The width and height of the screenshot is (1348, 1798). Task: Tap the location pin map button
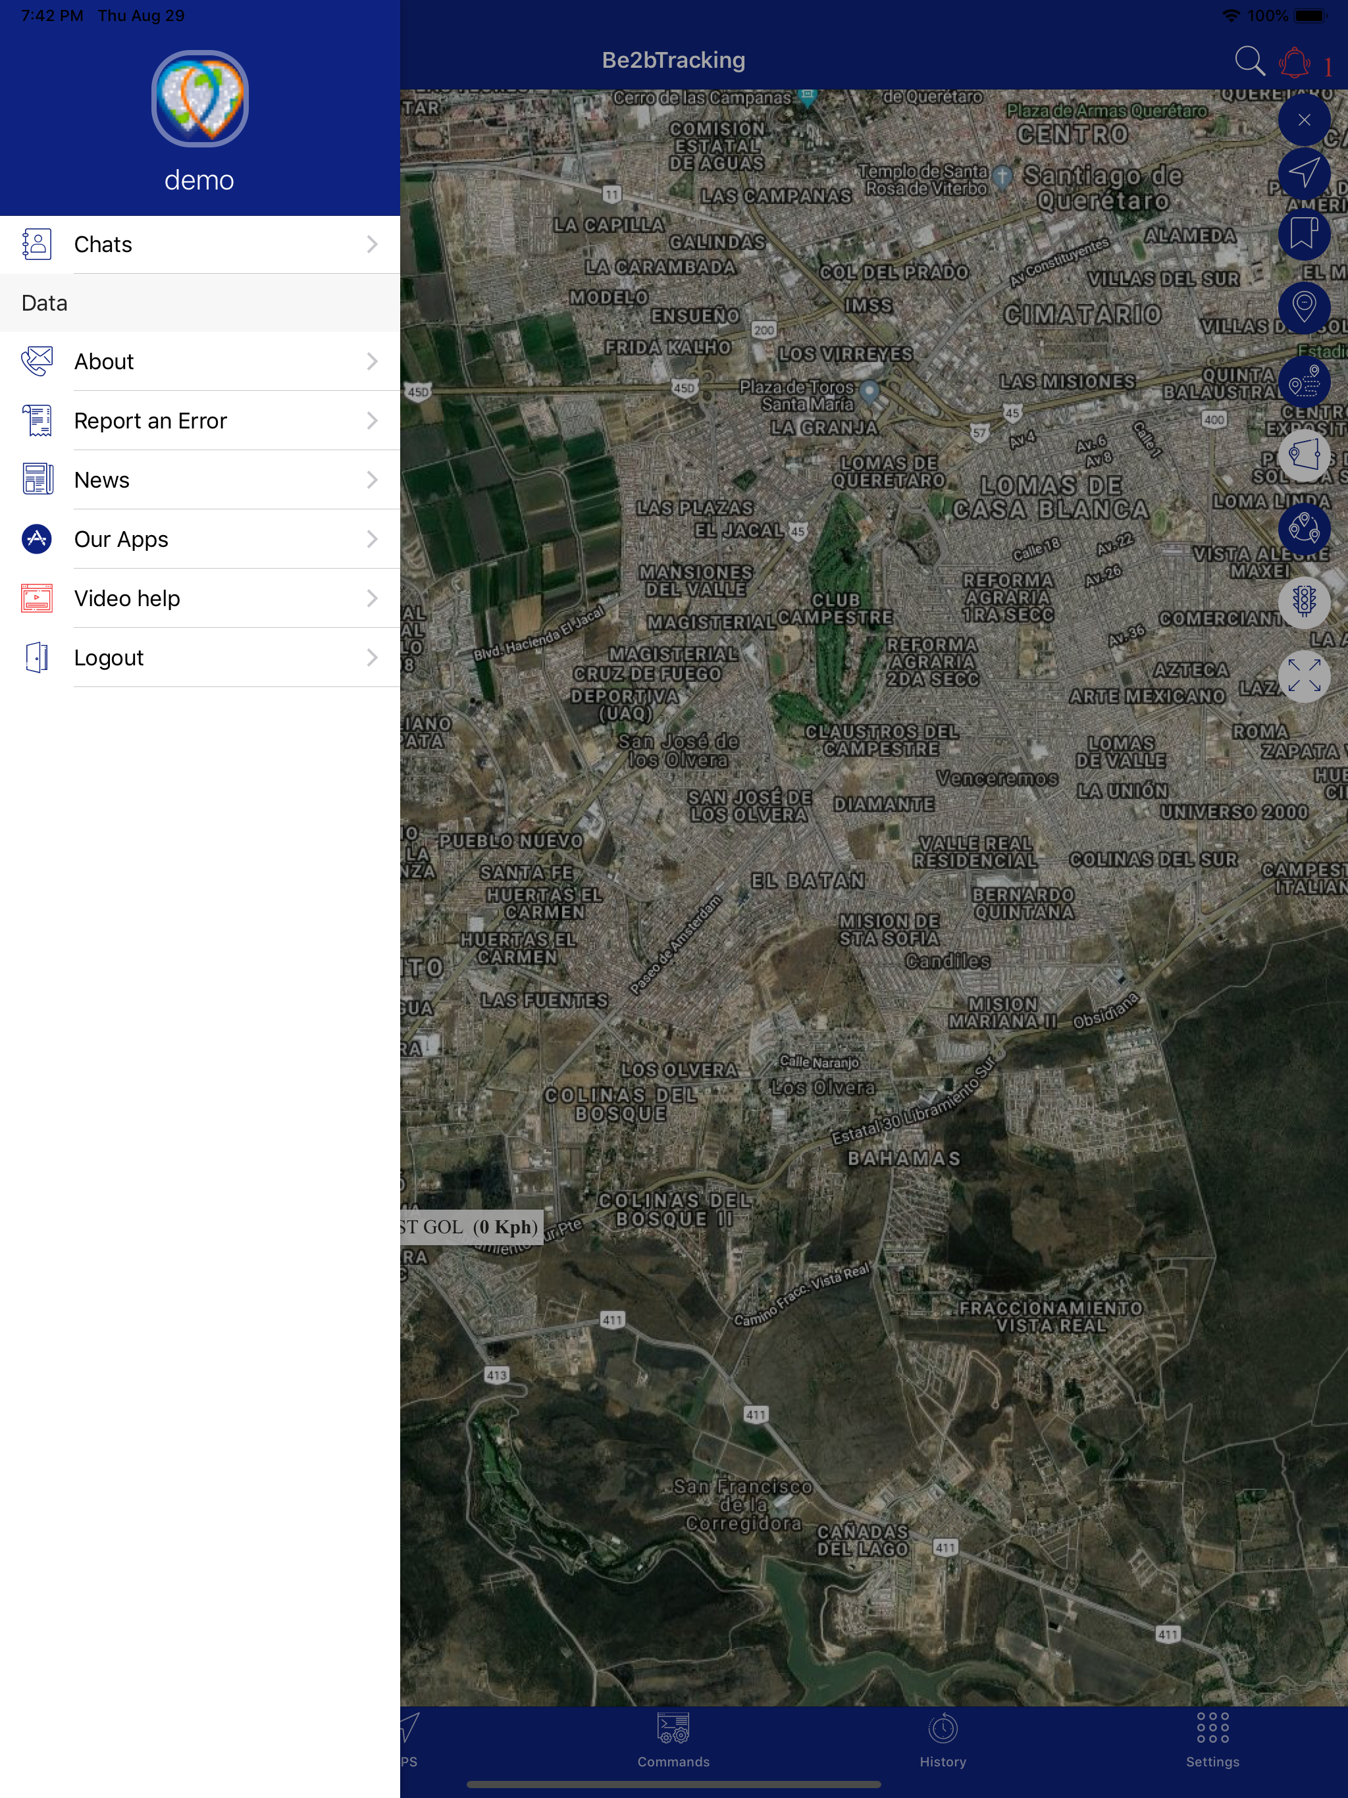1303,307
